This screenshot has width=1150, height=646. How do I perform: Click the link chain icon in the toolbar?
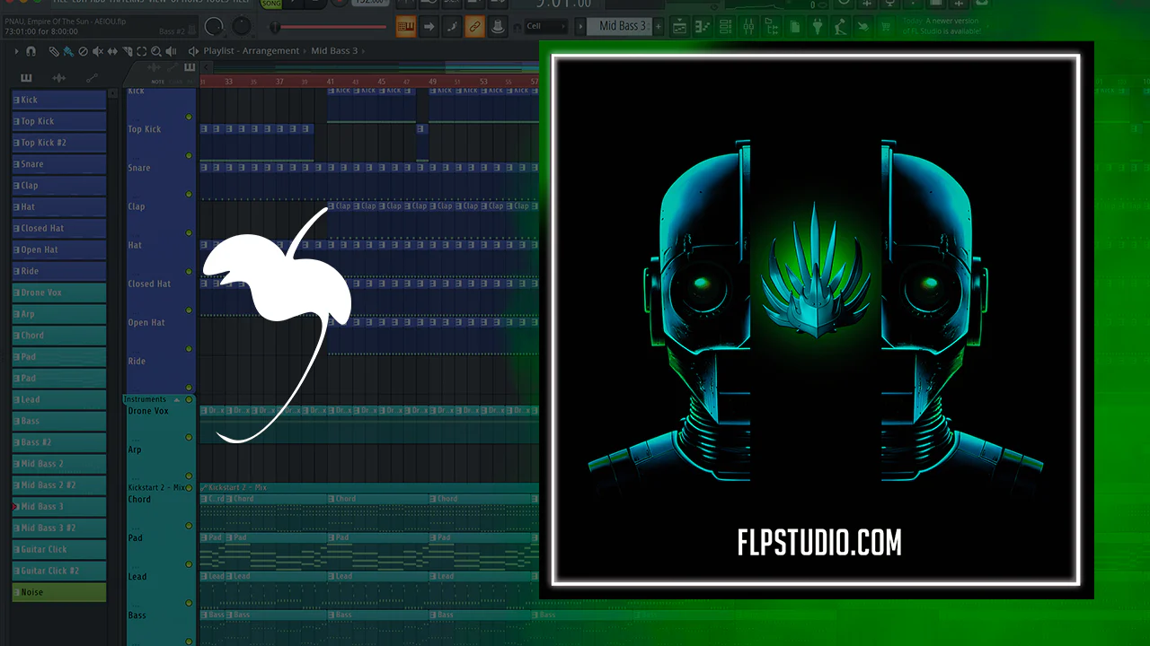pyautogui.click(x=475, y=27)
